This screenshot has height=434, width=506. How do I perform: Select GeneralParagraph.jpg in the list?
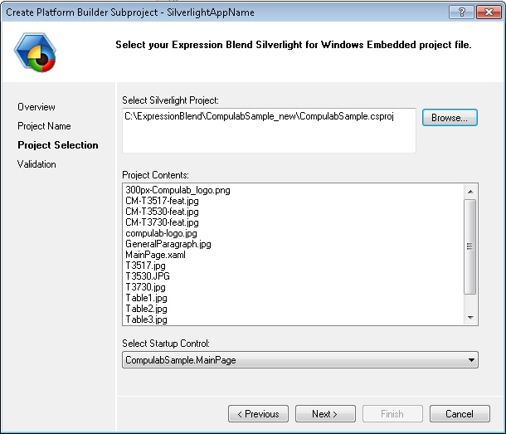pos(168,244)
